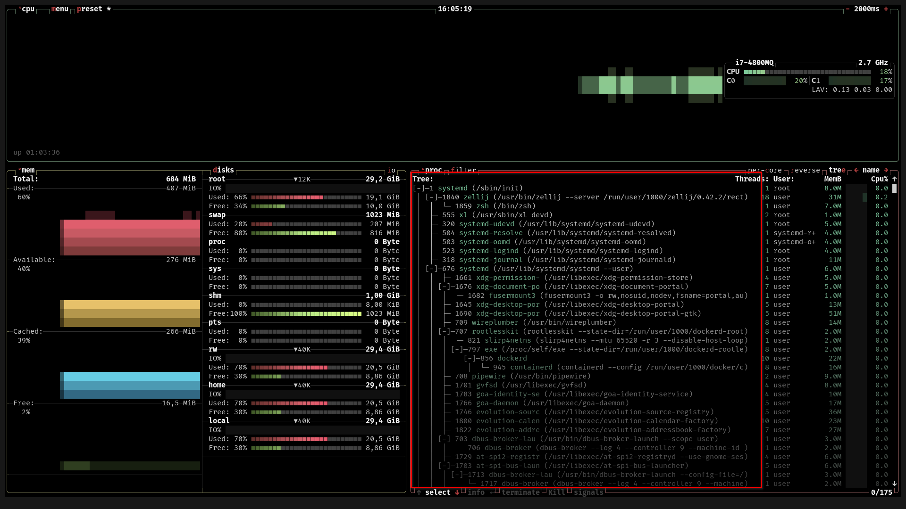The height and width of the screenshot is (509, 906).
Task: Open the process filter field
Action: click(463, 170)
